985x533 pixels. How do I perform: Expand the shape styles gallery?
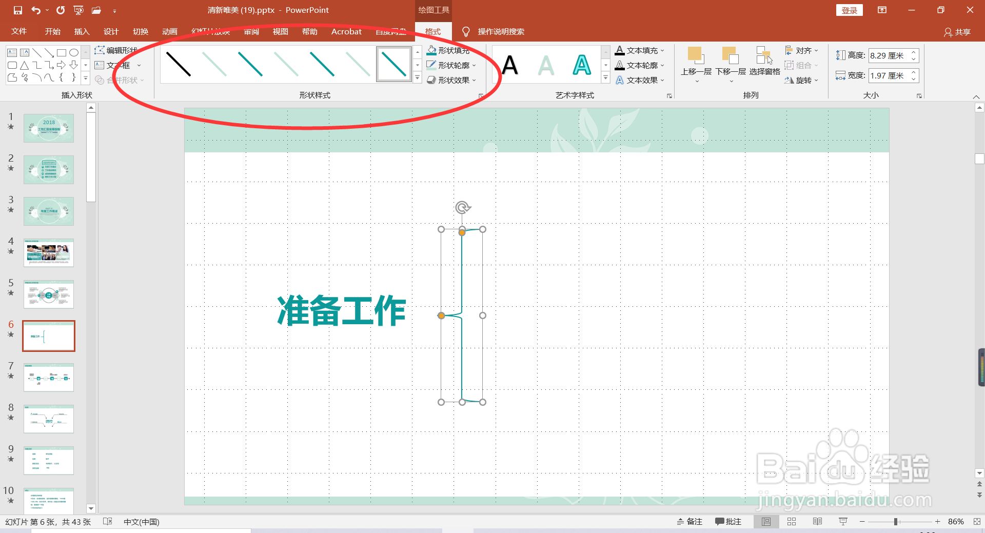[x=417, y=77]
